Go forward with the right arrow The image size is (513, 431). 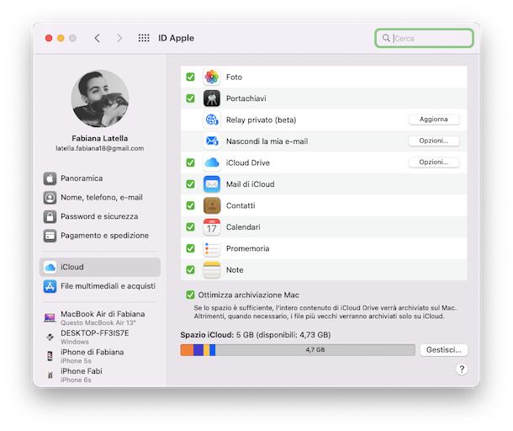point(119,38)
